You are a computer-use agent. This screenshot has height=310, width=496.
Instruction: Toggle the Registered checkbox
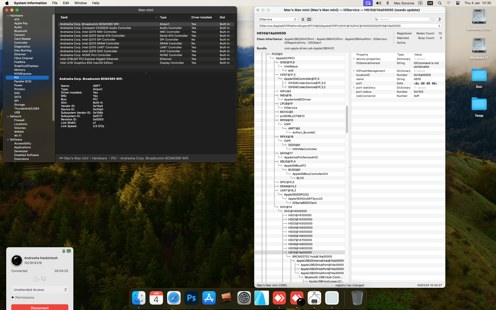pyautogui.click(x=394, y=33)
